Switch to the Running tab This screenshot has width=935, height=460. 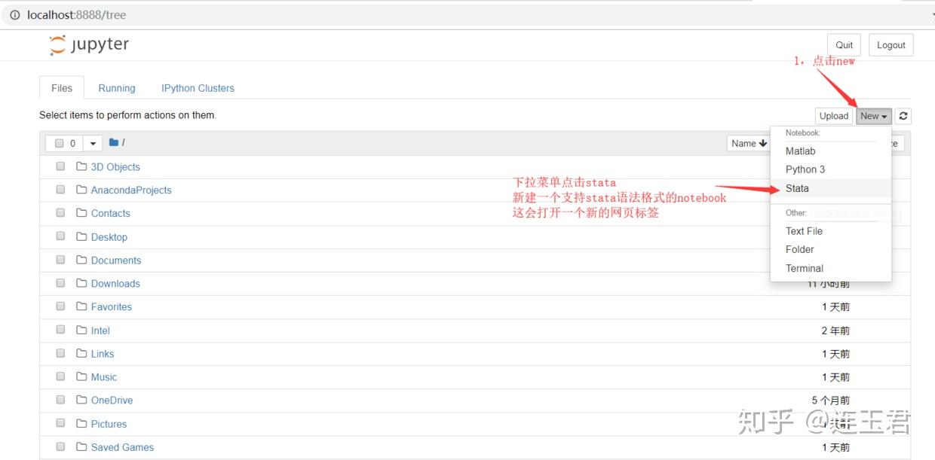coord(116,87)
